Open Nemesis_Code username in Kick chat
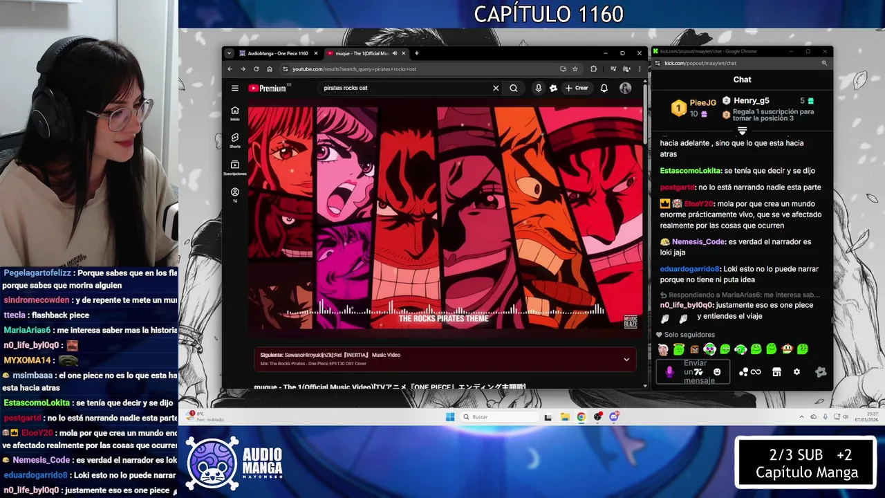 (698, 241)
